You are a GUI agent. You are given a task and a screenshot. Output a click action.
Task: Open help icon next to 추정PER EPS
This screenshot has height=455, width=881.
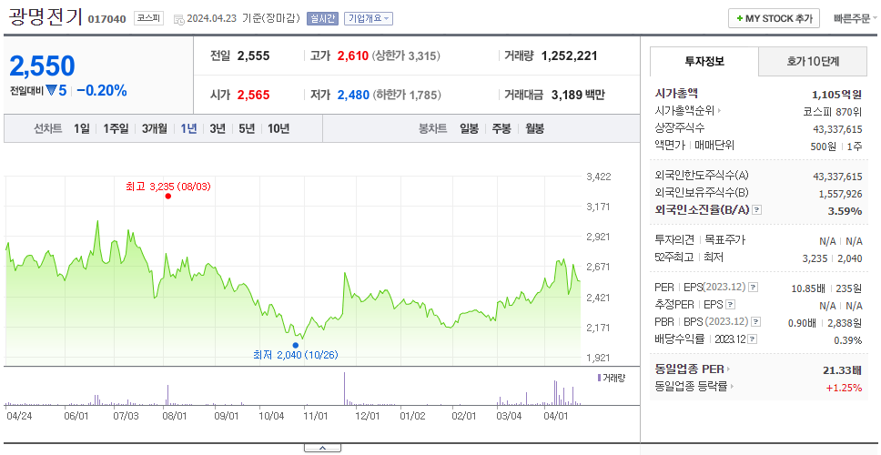[x=730, y=305]
